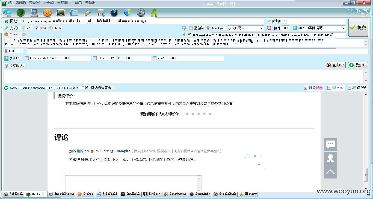Click the alarm clock timeout icon
The width and height of the screenshot is (373, 199).
(269, 28)
